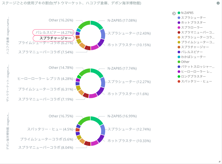Click Other (14.78%) chart label
This screenshot has height=164, width=222.
(61, 68)
